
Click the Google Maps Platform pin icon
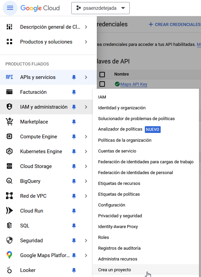click(9, 255)
